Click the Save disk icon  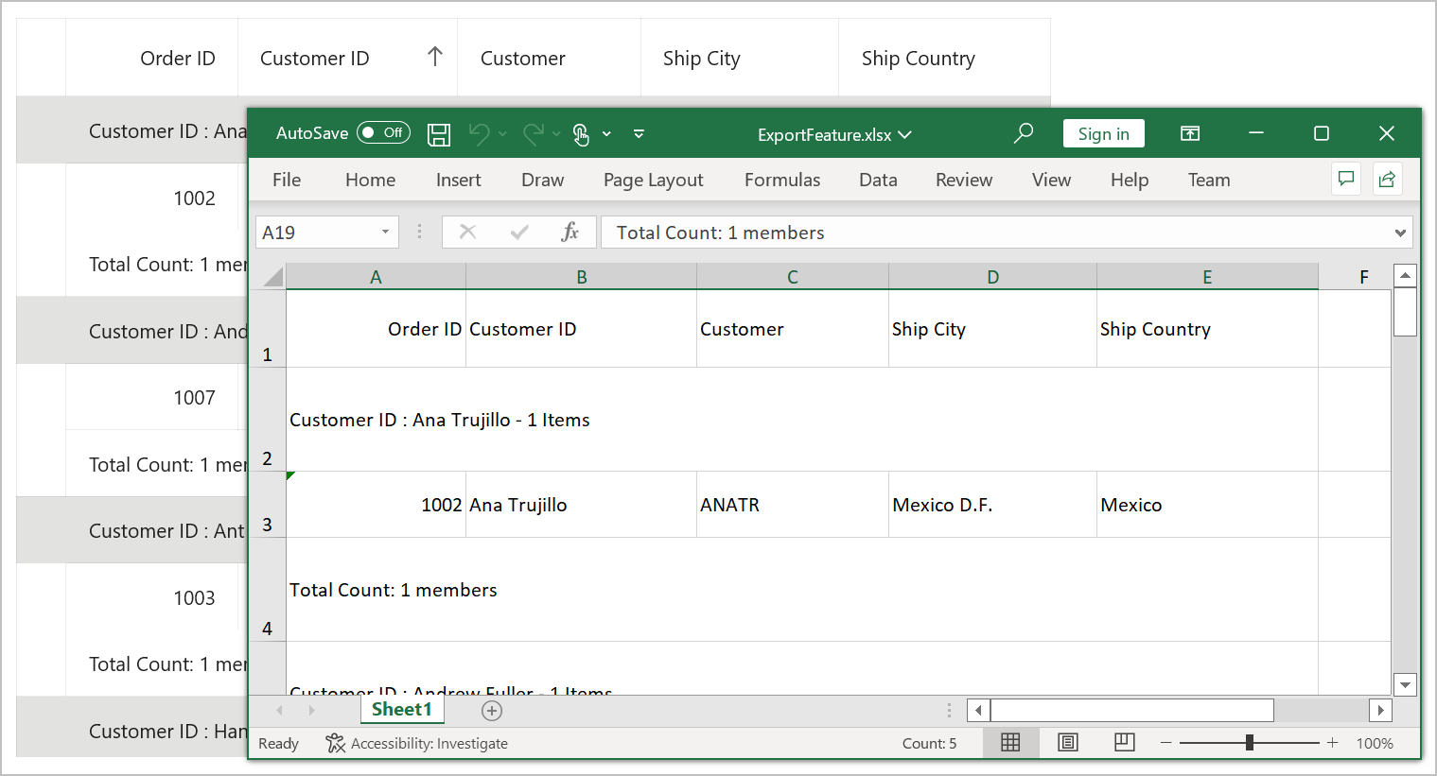click(x=439, y=134)
